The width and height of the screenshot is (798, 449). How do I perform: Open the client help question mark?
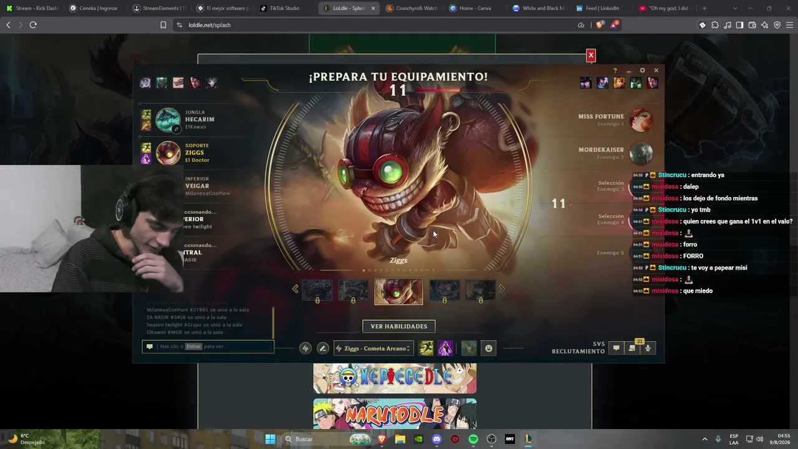(x=615, y=70)
